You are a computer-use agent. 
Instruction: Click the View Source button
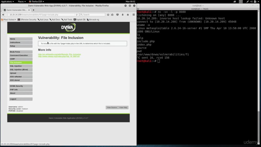coord(112,108)
